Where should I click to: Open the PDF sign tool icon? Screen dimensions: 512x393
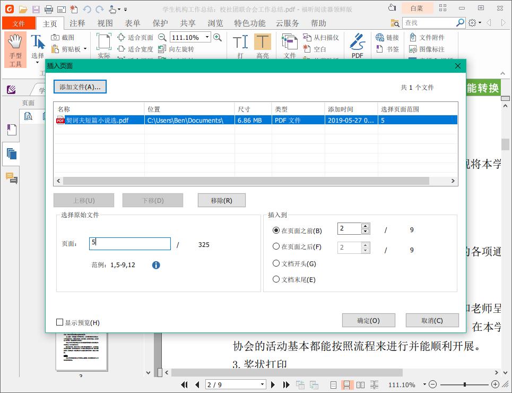357,42
